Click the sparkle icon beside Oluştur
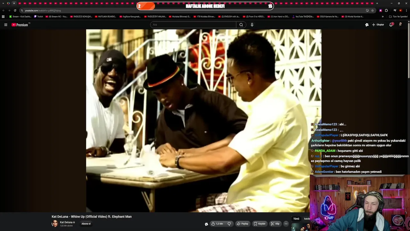The height and width of the screenshot is (231, 410). [x=367, y=25]
